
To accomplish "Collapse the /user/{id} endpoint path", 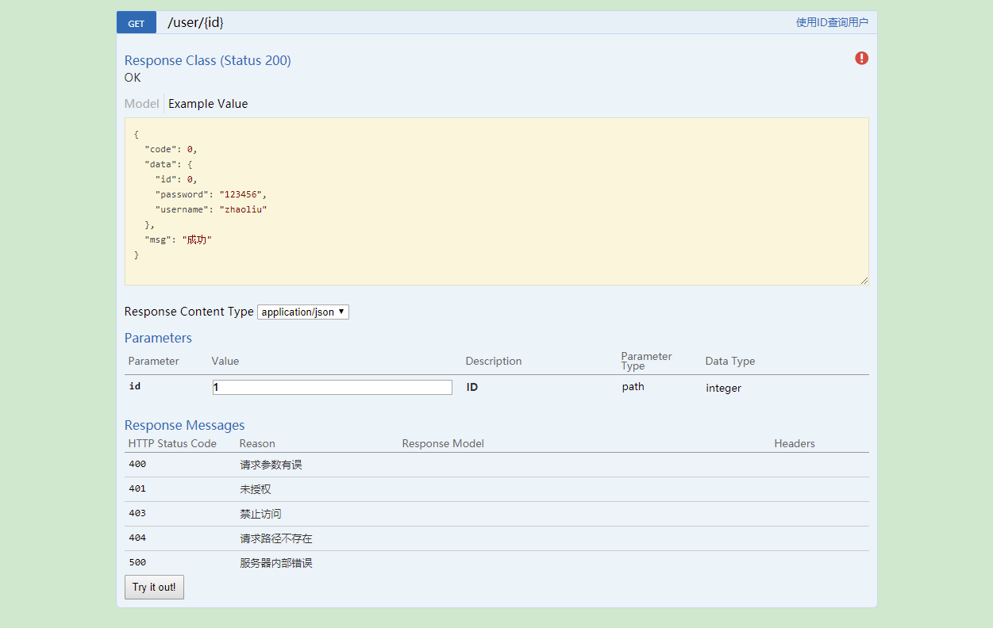I will pyautogui.click(x=195, y=23).
